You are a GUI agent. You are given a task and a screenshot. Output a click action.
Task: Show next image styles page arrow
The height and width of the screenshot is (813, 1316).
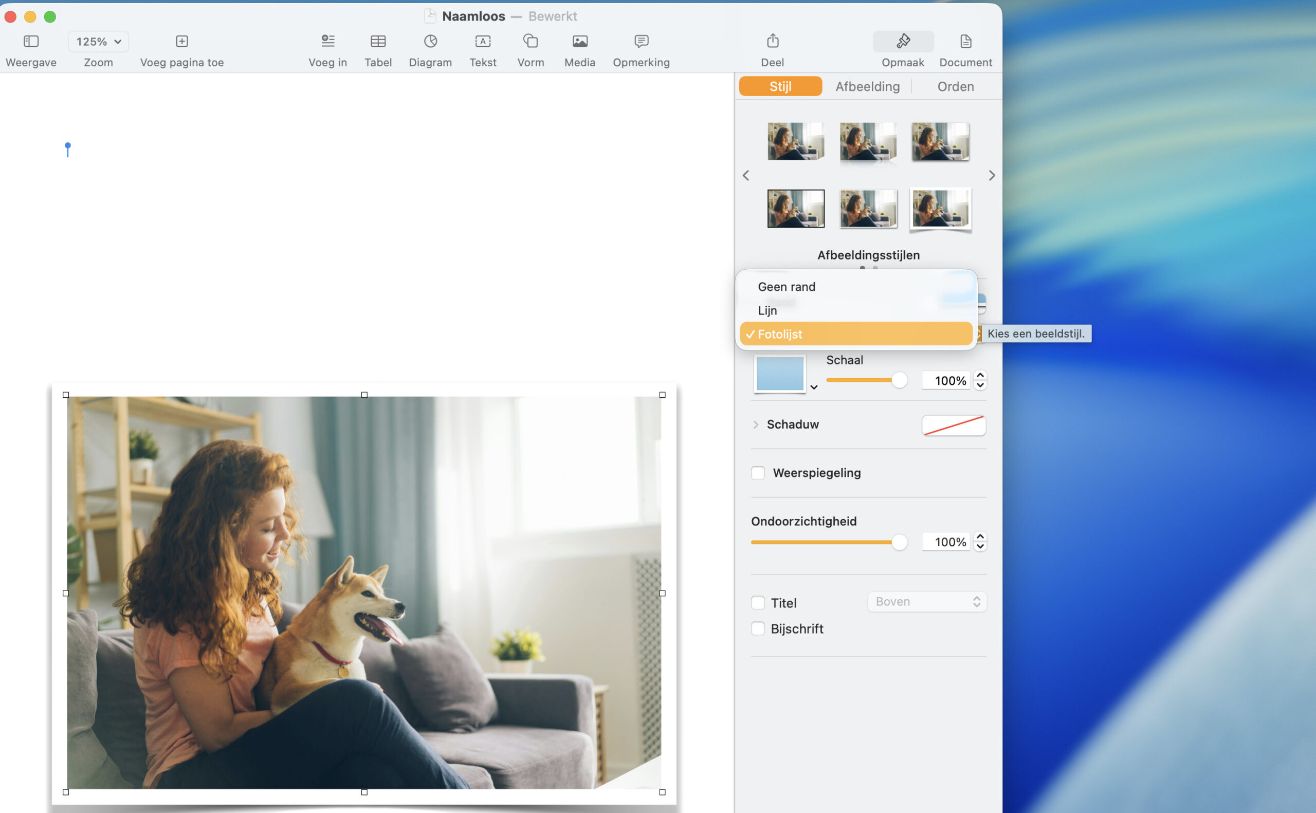[x=992, y=175]
